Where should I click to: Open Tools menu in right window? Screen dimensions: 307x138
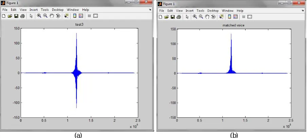(200, 11)
